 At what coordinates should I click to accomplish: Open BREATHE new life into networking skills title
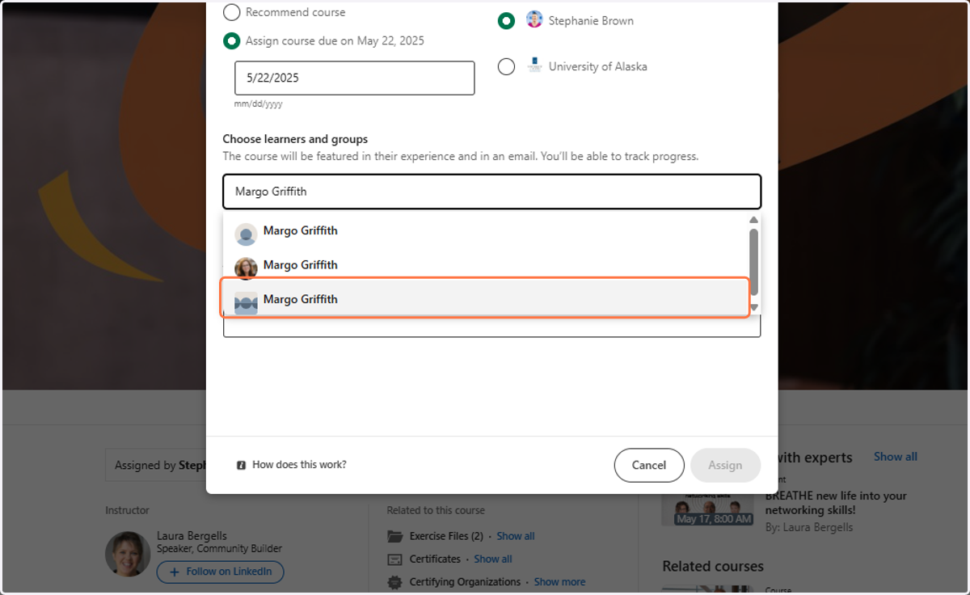pos(836,503)
